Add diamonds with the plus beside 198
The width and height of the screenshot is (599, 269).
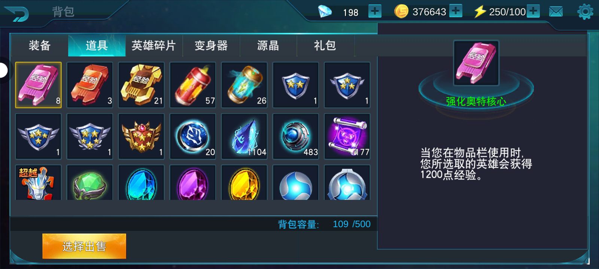[375, 11]
